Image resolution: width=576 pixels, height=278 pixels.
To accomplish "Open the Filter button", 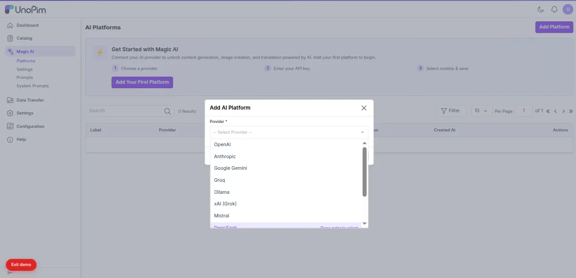I will point(451,111).
